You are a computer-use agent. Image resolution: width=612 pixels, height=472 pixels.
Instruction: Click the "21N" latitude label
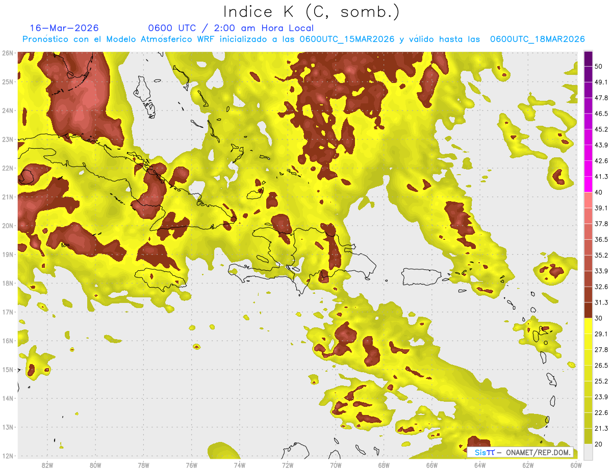(7, 197)
